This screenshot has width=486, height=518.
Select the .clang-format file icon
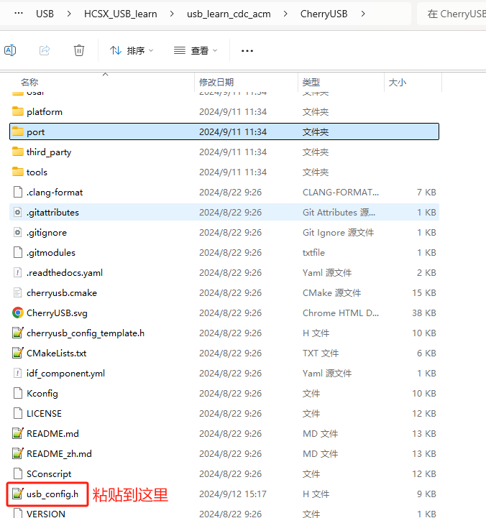point(18,193)
